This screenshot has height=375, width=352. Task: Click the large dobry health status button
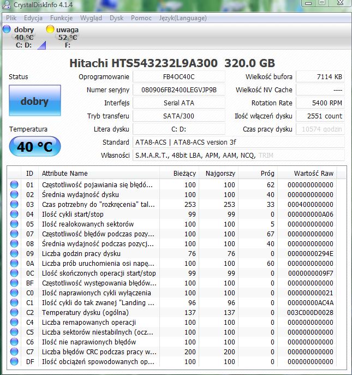click(35, 100)
